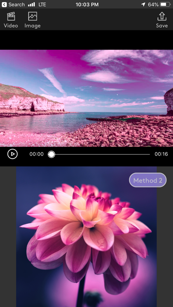Tap the Video clapperboard icon
This screenshot has width=173, height=307.
(11, 16)
